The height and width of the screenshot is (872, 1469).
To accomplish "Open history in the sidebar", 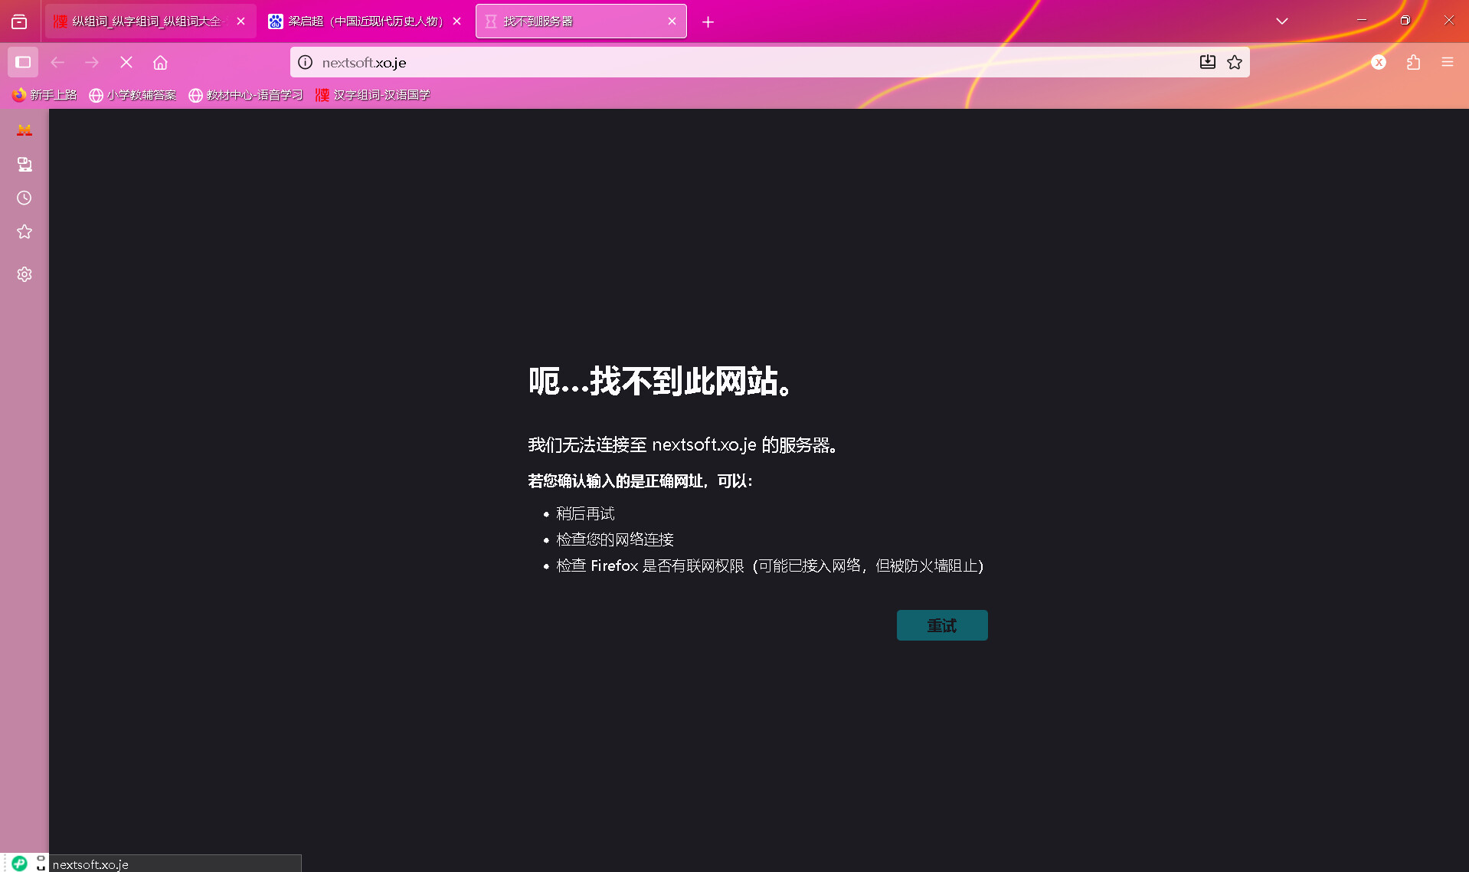I will click(x=25, y=198).
